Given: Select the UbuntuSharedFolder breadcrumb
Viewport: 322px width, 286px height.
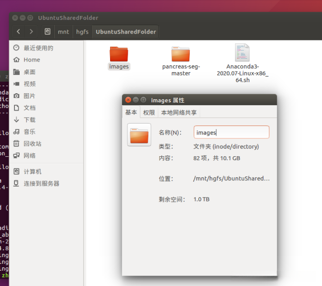Looking at the screenshot, I should [126, 32].
